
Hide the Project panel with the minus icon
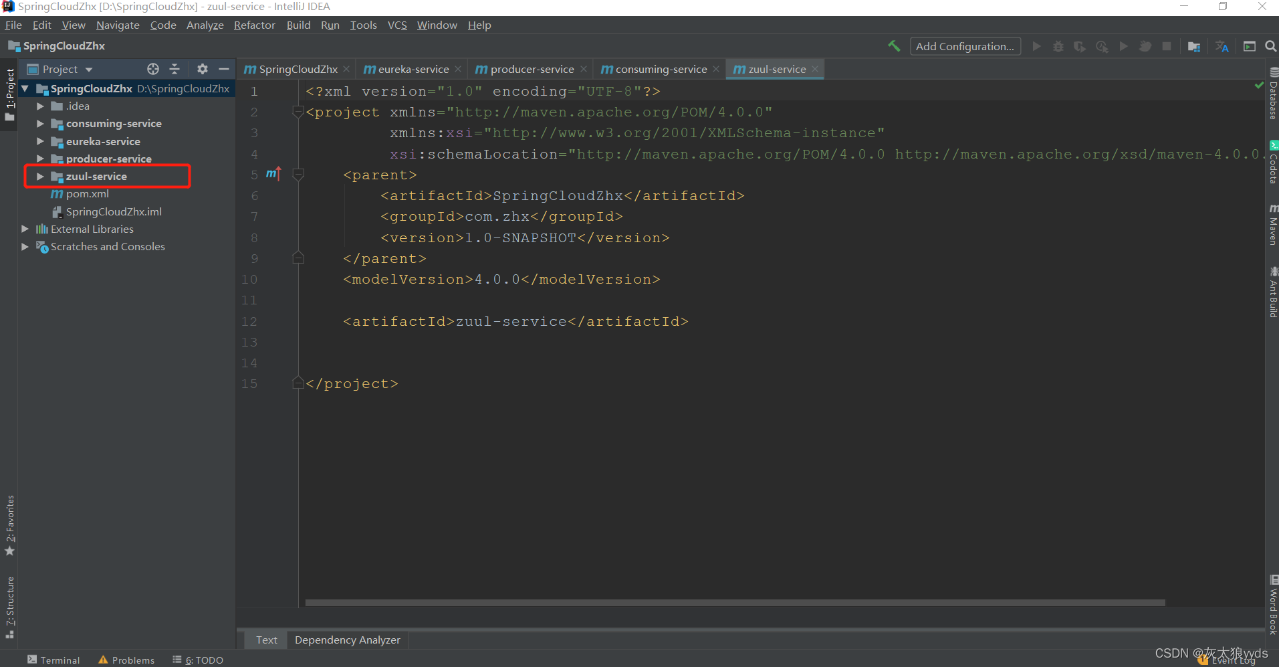(x=224, y=69)
